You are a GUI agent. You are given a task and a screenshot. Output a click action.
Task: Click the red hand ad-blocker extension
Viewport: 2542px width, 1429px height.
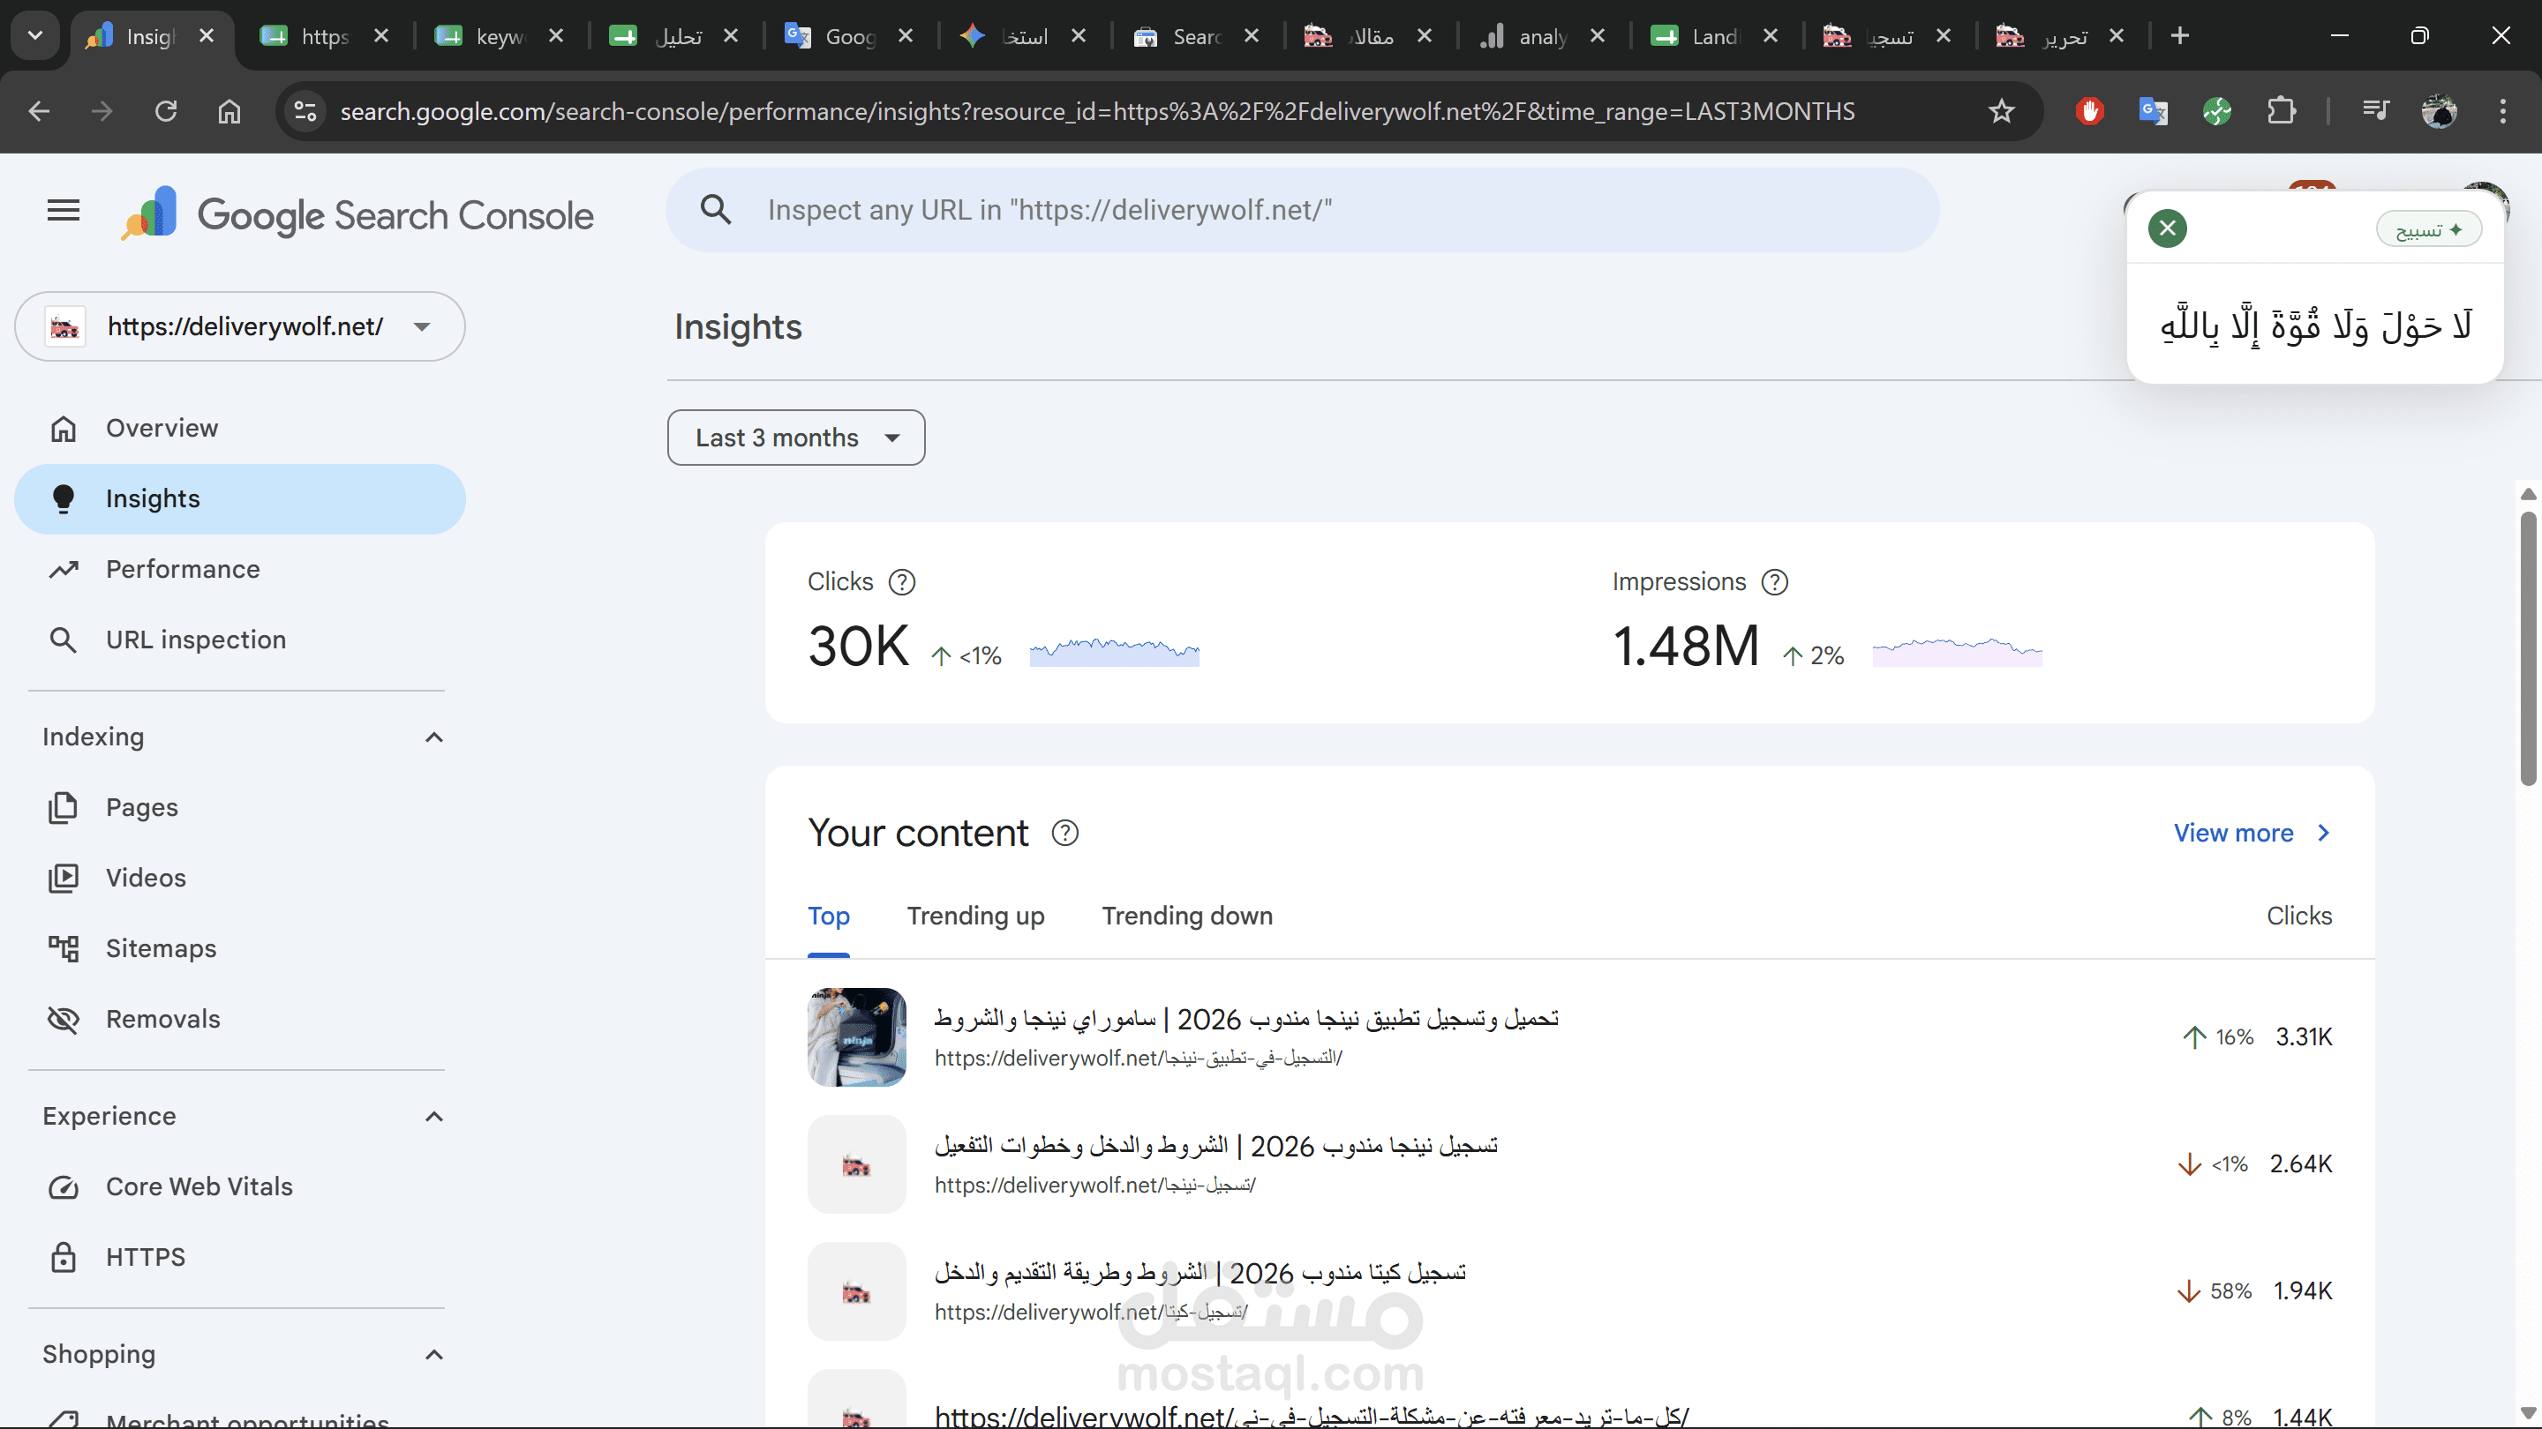click(2089, 111)
